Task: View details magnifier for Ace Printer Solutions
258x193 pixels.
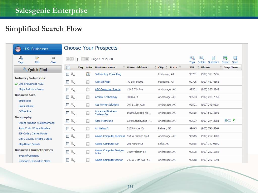Action: click(73, 105)
